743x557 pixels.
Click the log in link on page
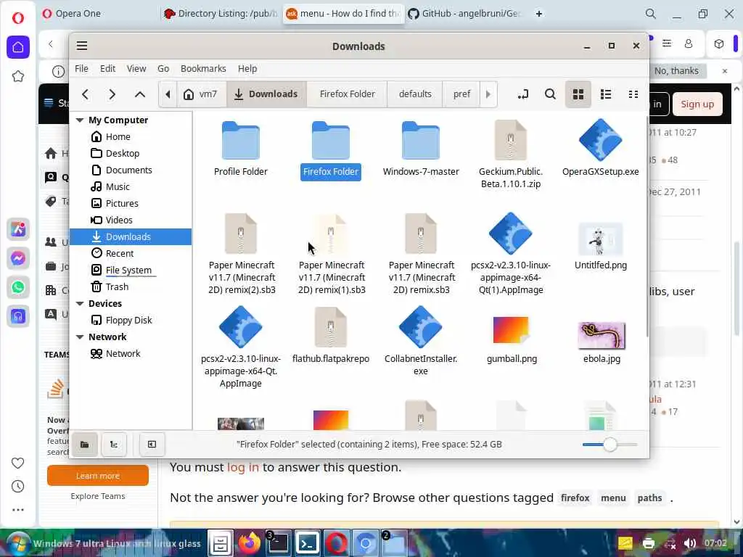click(x=243, y=468)
